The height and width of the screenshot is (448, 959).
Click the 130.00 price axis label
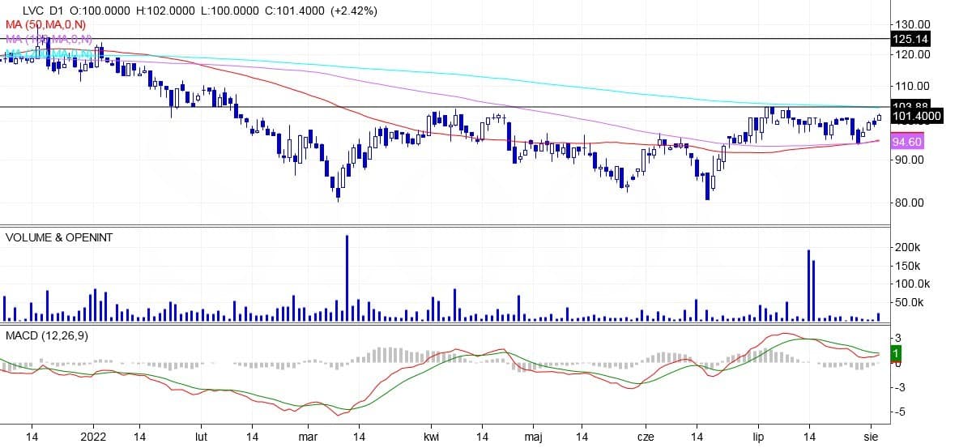[x=910, y=24]
